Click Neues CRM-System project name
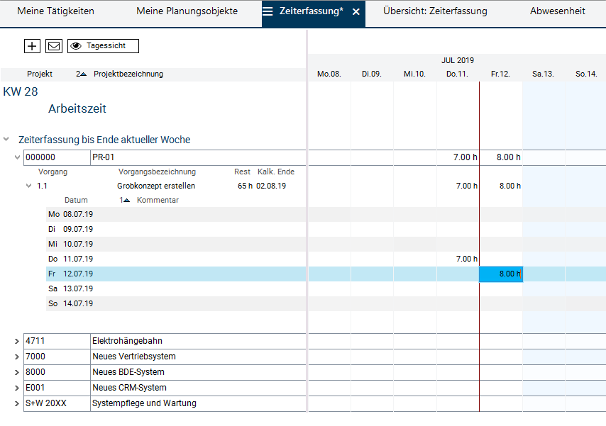This screenshot has height=426, width=606. point(129,388)
